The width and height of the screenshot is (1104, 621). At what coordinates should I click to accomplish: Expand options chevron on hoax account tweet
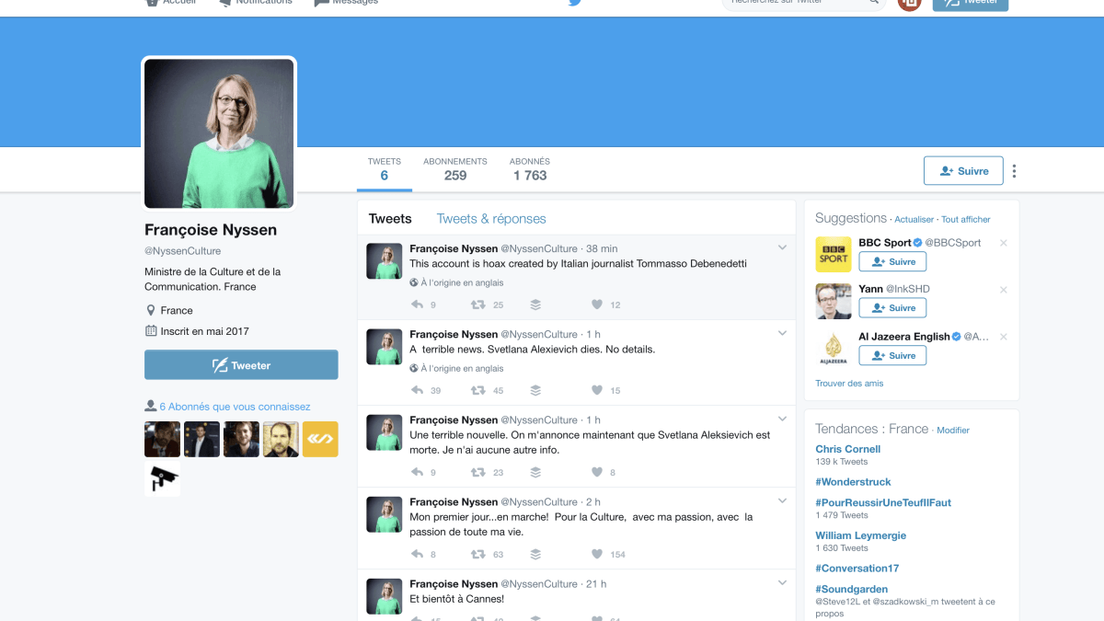[x=782, y=247]
